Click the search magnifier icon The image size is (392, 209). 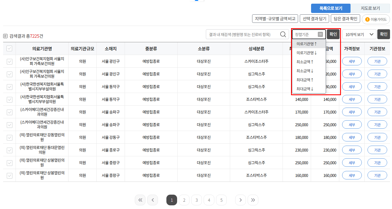coord(283,34)
